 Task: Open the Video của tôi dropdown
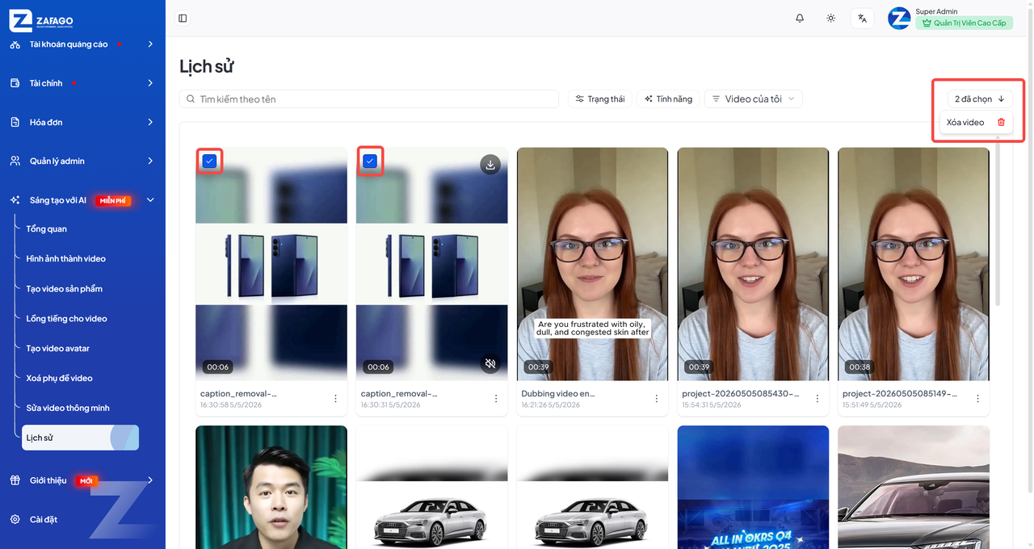(753, 98)
